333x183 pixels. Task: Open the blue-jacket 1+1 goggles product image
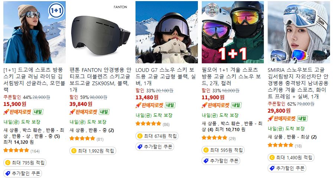click(35, 32)
